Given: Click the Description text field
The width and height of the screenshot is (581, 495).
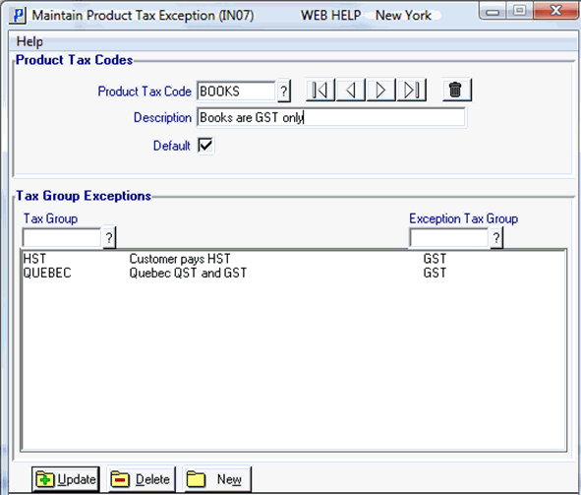Looking at the screenshot, I should coord(331,117).
